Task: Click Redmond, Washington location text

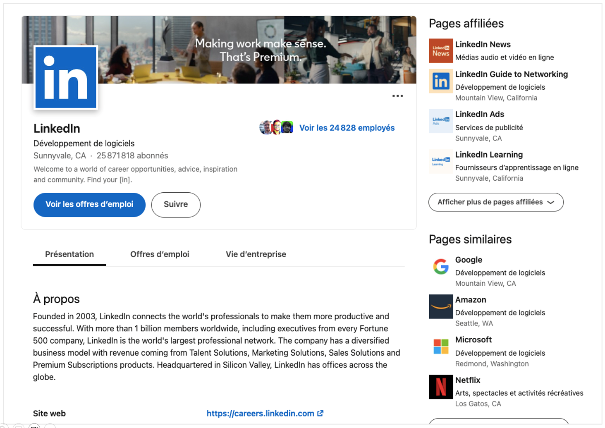Action: tap(492, 364)
